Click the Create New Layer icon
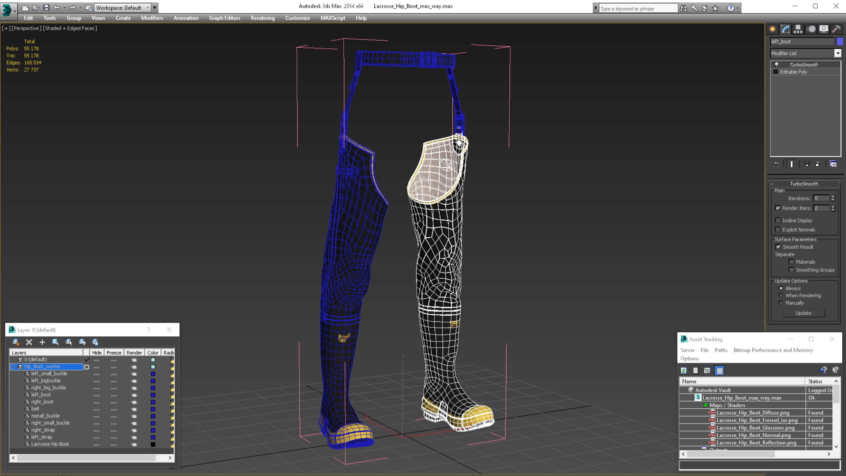 16,342
